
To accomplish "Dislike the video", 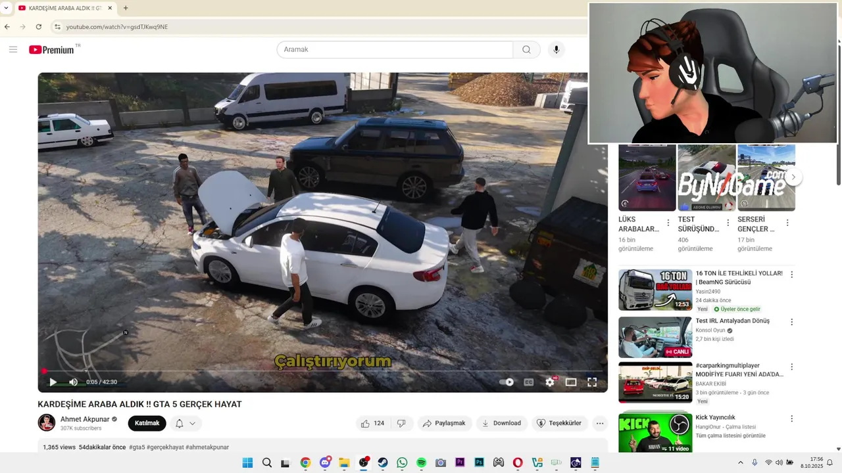I will [x=401, y=423].
